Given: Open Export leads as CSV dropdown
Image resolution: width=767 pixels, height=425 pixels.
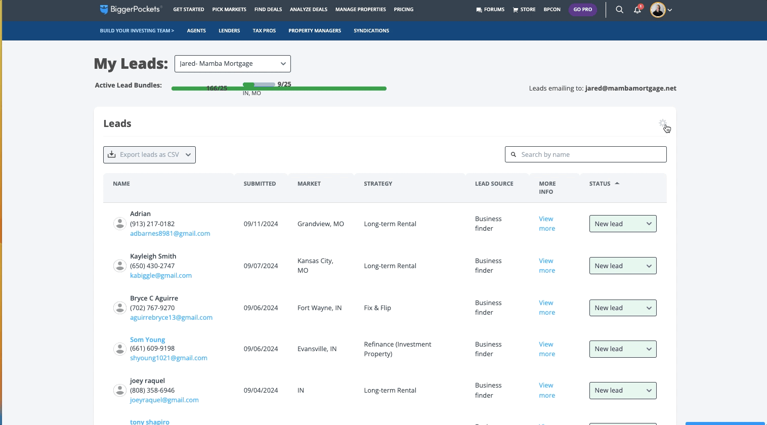Looking at the screenshot, I should [149, 155].
